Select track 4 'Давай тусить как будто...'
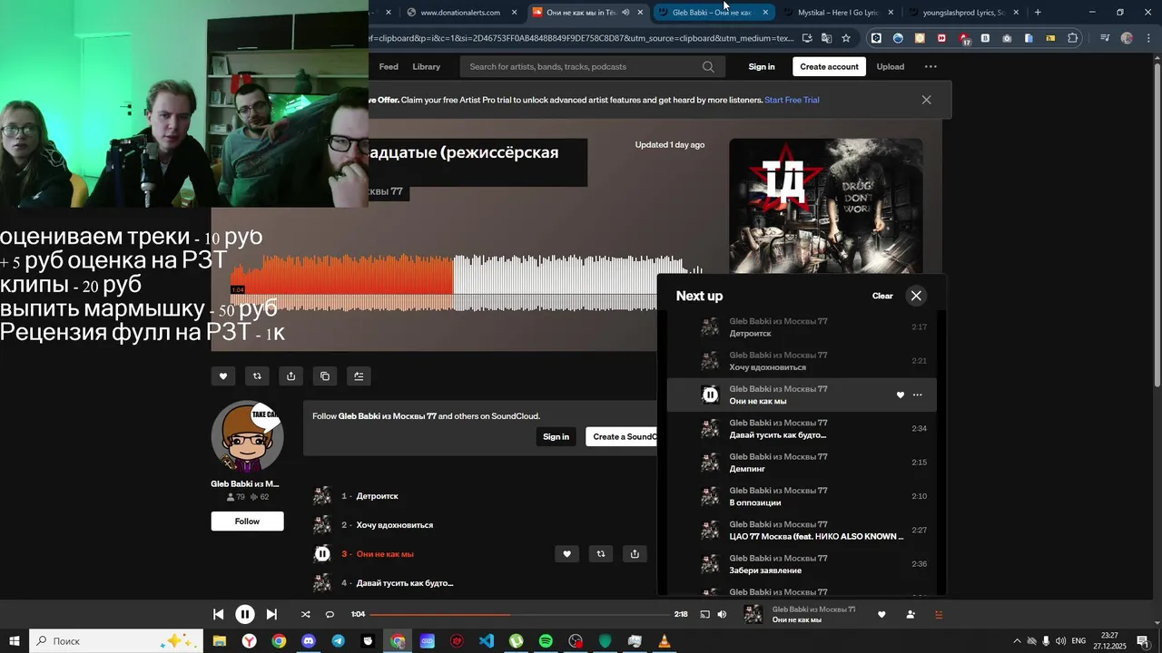Screen dimensions: 1162x653 [x=404, y=583]
